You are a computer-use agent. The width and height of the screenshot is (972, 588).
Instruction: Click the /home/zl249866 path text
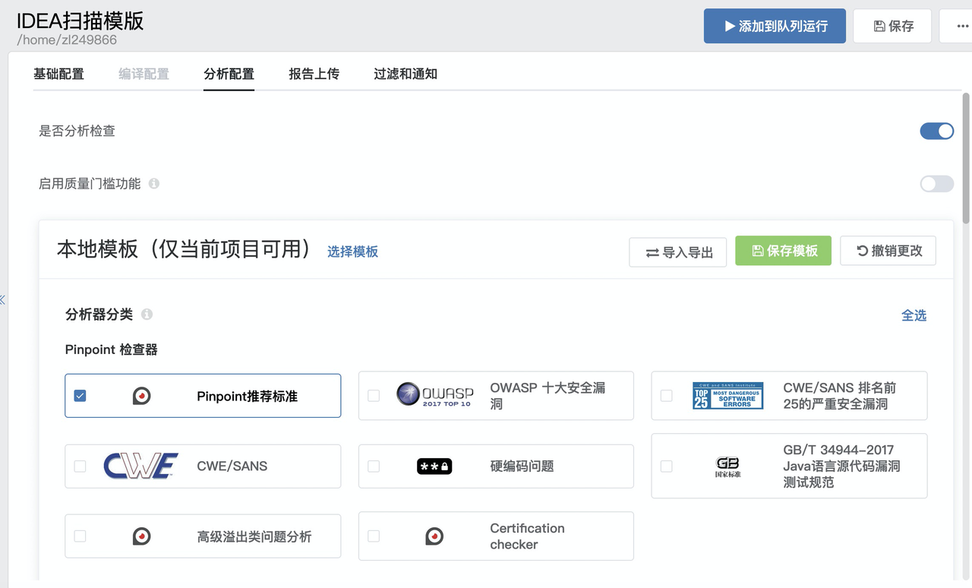[x=67, y=40]
